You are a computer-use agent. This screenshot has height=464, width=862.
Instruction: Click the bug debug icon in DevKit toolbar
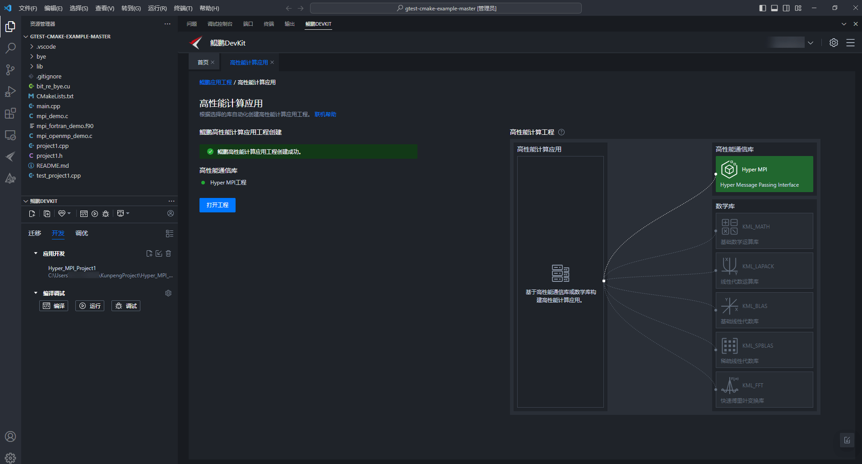coord(106,214)
